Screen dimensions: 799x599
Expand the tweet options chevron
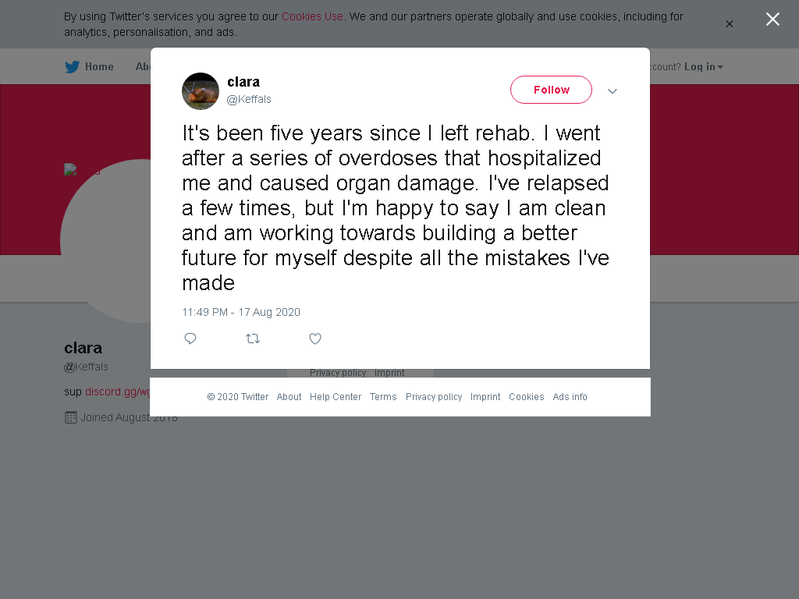click(612, 91)
